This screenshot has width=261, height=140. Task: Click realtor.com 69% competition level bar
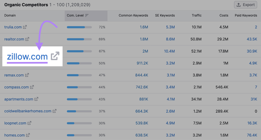click(x=79, y=39)
